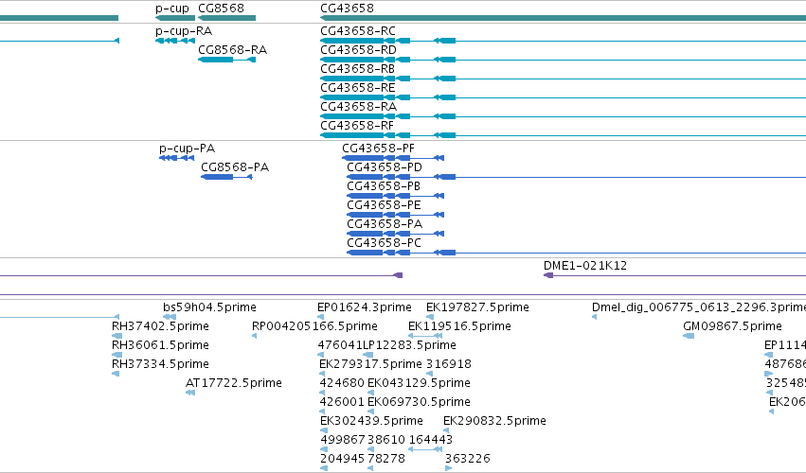
Task: Select transcript CG43658-RD
Action: tap(358, 50)
